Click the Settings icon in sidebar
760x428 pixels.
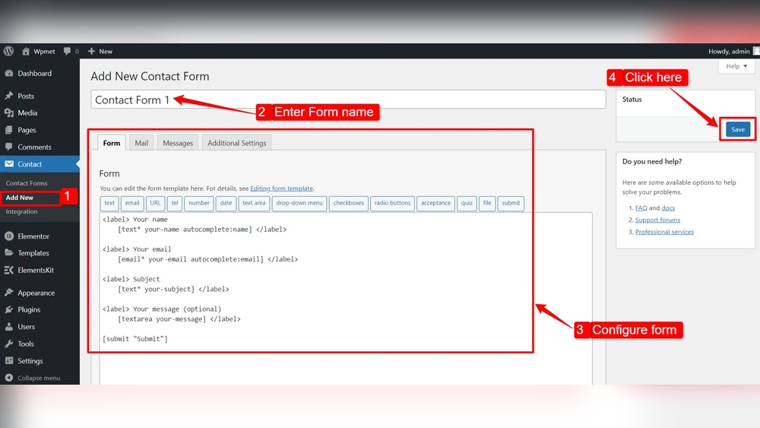tap(8, 360)
